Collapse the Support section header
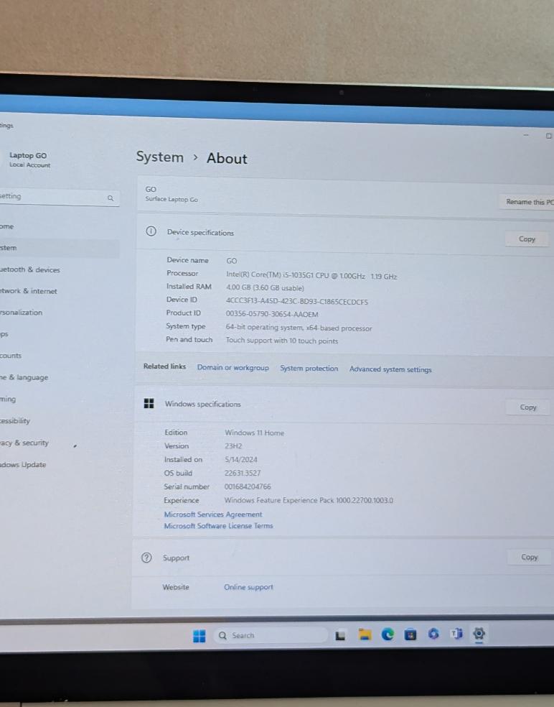Image resolution: width=554 pixels, height=707 pixels. pos(323,558)
